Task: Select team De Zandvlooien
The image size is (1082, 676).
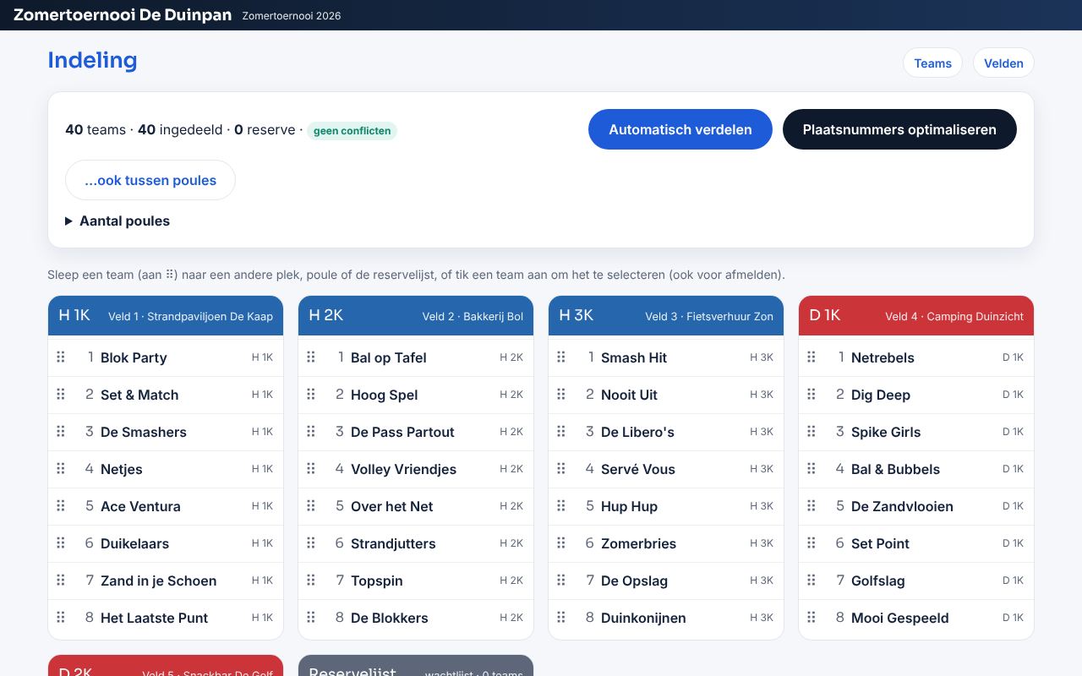Action: point(916,506)
